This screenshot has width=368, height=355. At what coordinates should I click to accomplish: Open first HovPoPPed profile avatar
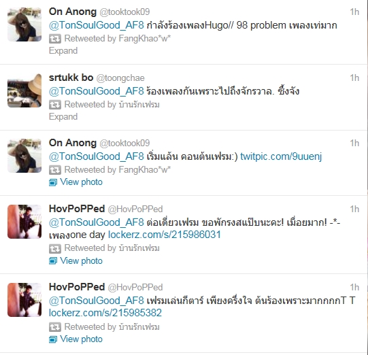(24, 222)
